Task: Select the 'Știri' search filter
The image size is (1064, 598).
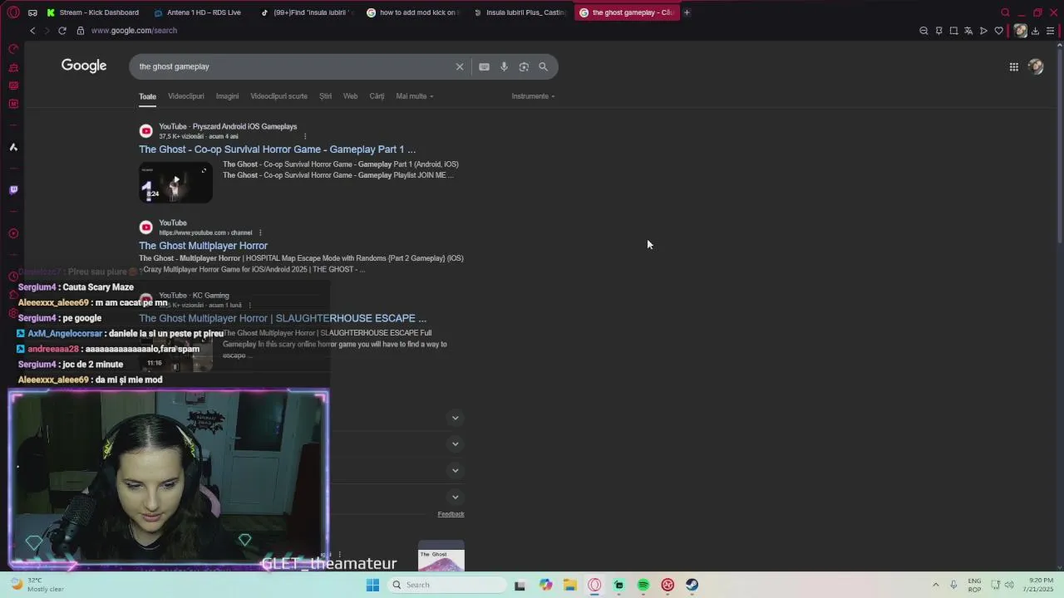Action: pos(325,96)
